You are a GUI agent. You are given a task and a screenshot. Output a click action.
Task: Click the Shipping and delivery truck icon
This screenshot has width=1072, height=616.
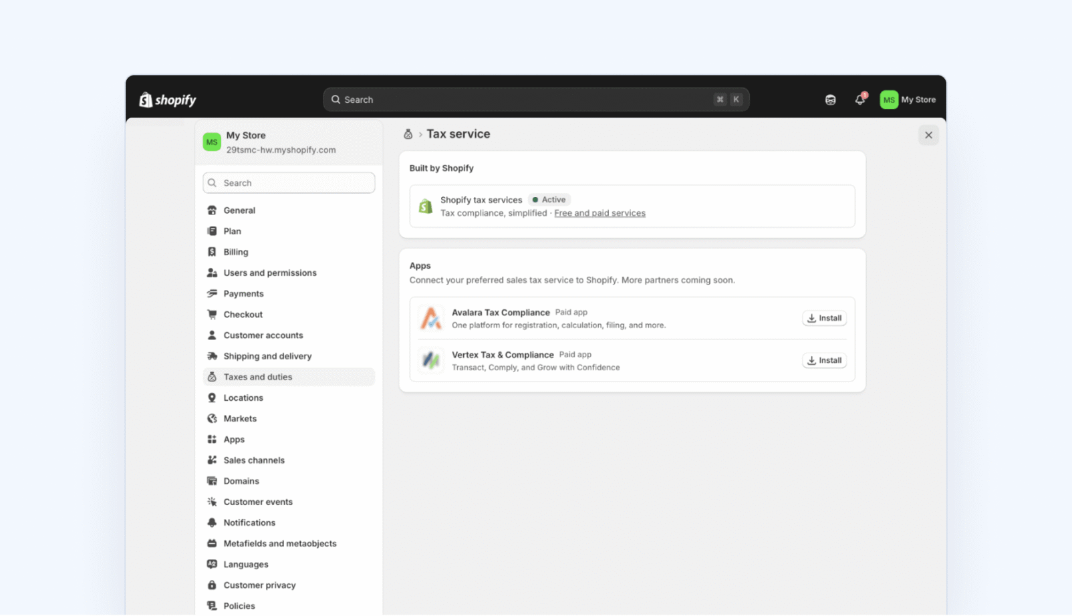point(212,356)
